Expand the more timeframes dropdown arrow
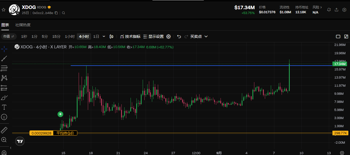The height and width of the screenshot is (155, 350). (104, 36)
